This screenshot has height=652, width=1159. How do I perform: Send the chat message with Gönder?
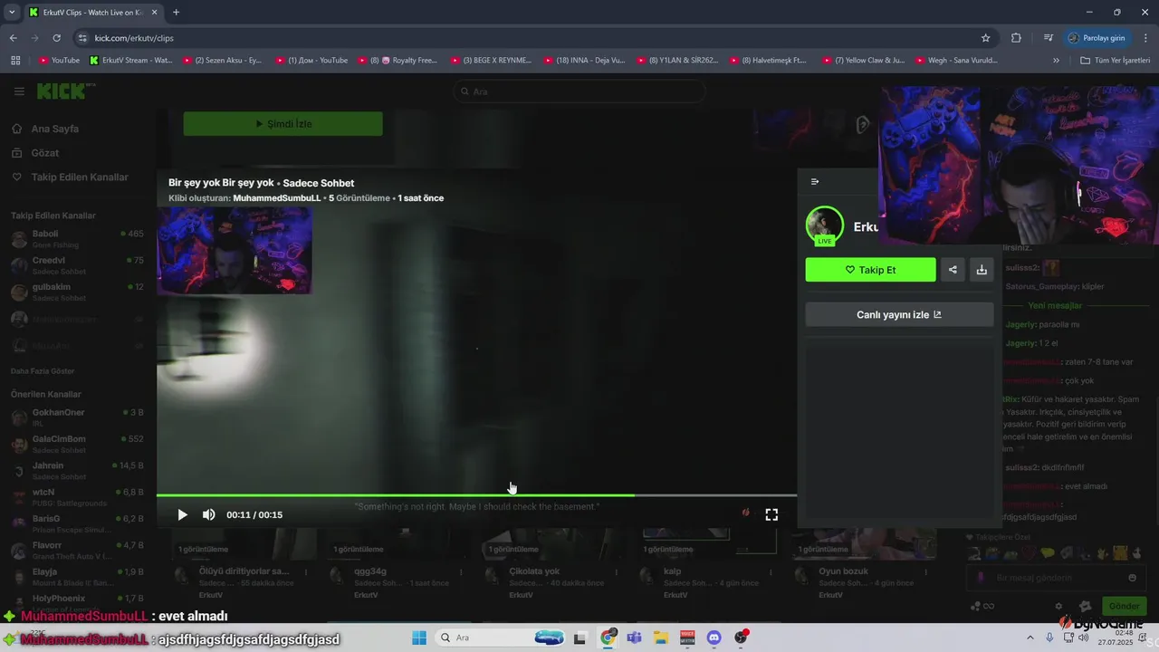pyautogui.click(x=1124, y=606)
